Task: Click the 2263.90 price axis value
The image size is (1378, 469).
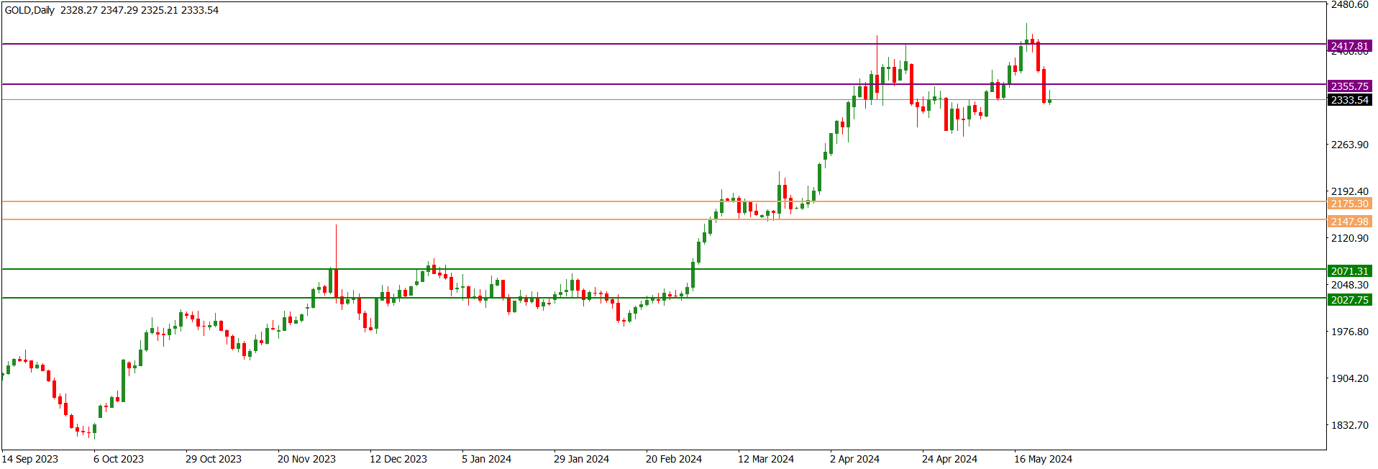Action: click(x=1349, y=145)
